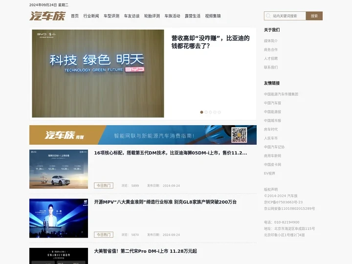Open the 首页 menu item
Image resolution: width=352 pixels, height=264 pixels.
pos(75,16)
